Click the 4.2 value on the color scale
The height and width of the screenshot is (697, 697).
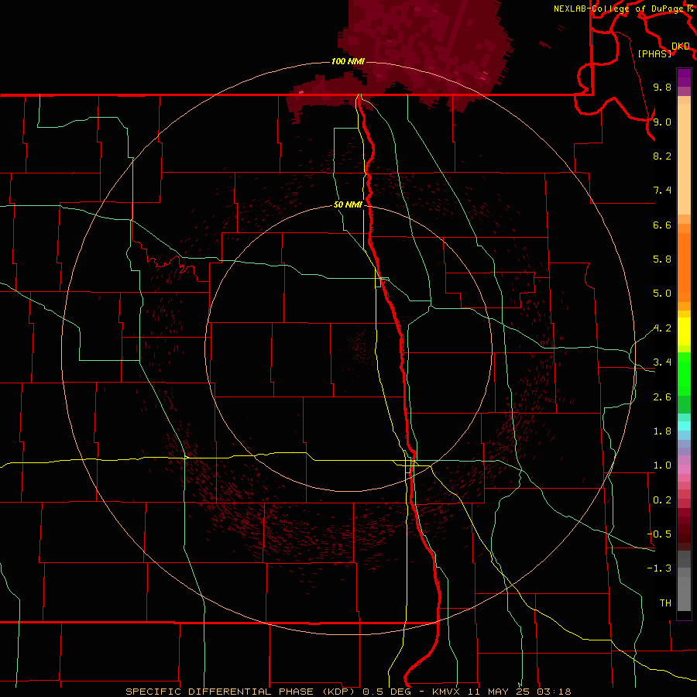[x=662, y=328]
